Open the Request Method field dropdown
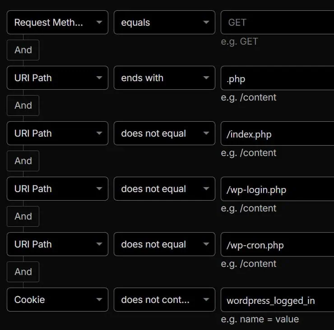The width and height of the screenshot is (334, 330). [57, 23]
